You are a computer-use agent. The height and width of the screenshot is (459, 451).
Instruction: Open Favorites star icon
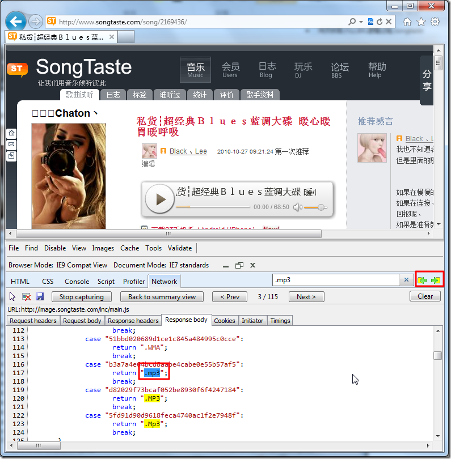[421, 22]
